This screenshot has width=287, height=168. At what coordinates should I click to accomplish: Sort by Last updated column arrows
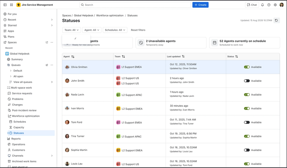point(183,57)
